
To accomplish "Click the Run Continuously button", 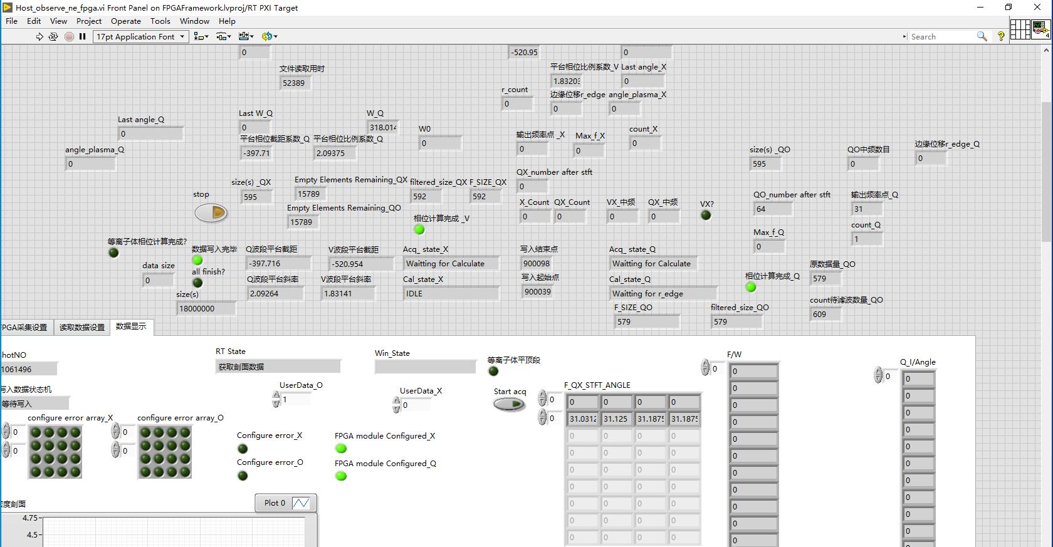I will (53, 37).
